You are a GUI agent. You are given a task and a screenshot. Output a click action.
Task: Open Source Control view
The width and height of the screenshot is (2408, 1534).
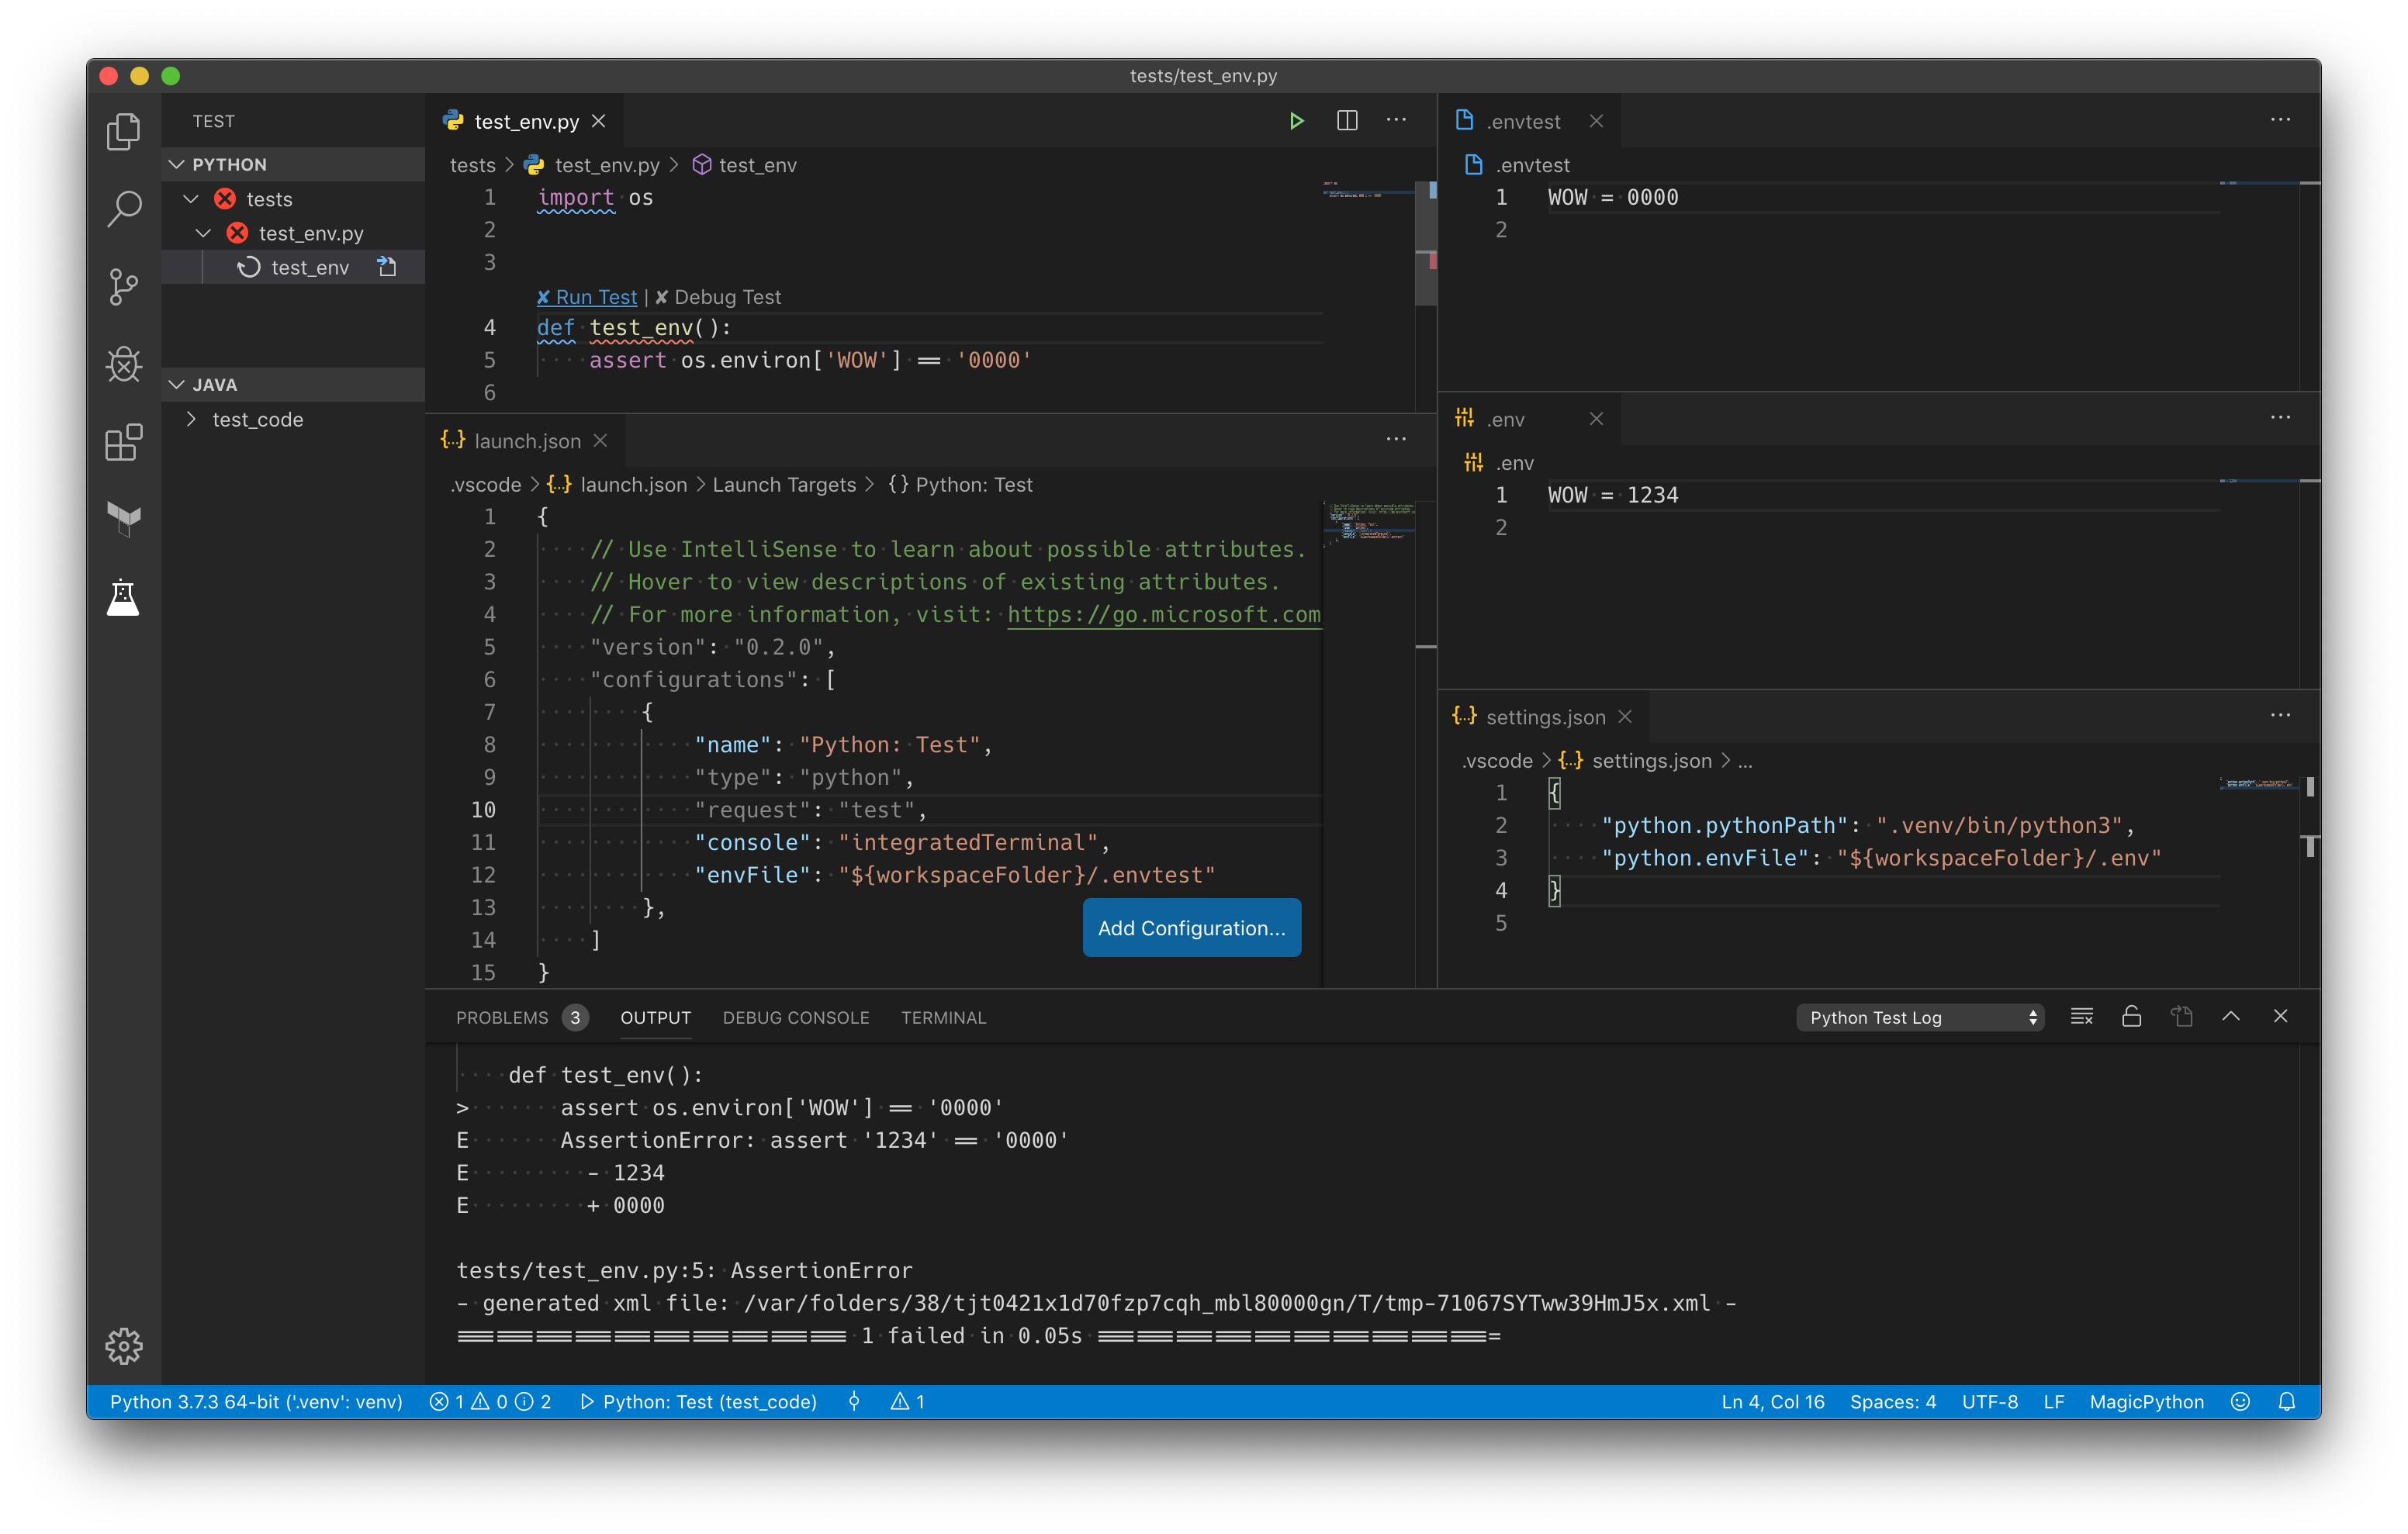pyautogui.click(x=123, y=287)
